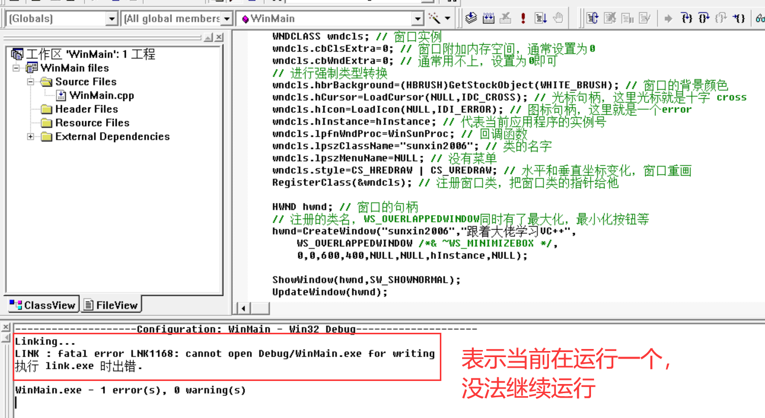Click the LNK1168 fatal error output line
Screen dimensions: 765x418
[x=225, y=354]
